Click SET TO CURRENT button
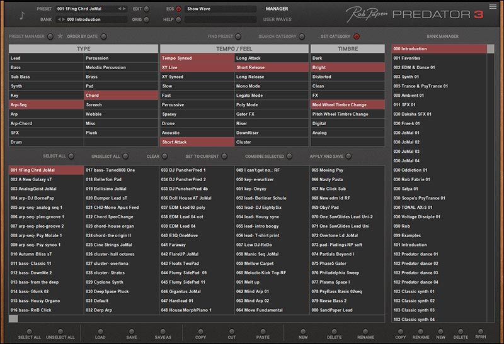This screenshot has width=504, height=344. 224,156
